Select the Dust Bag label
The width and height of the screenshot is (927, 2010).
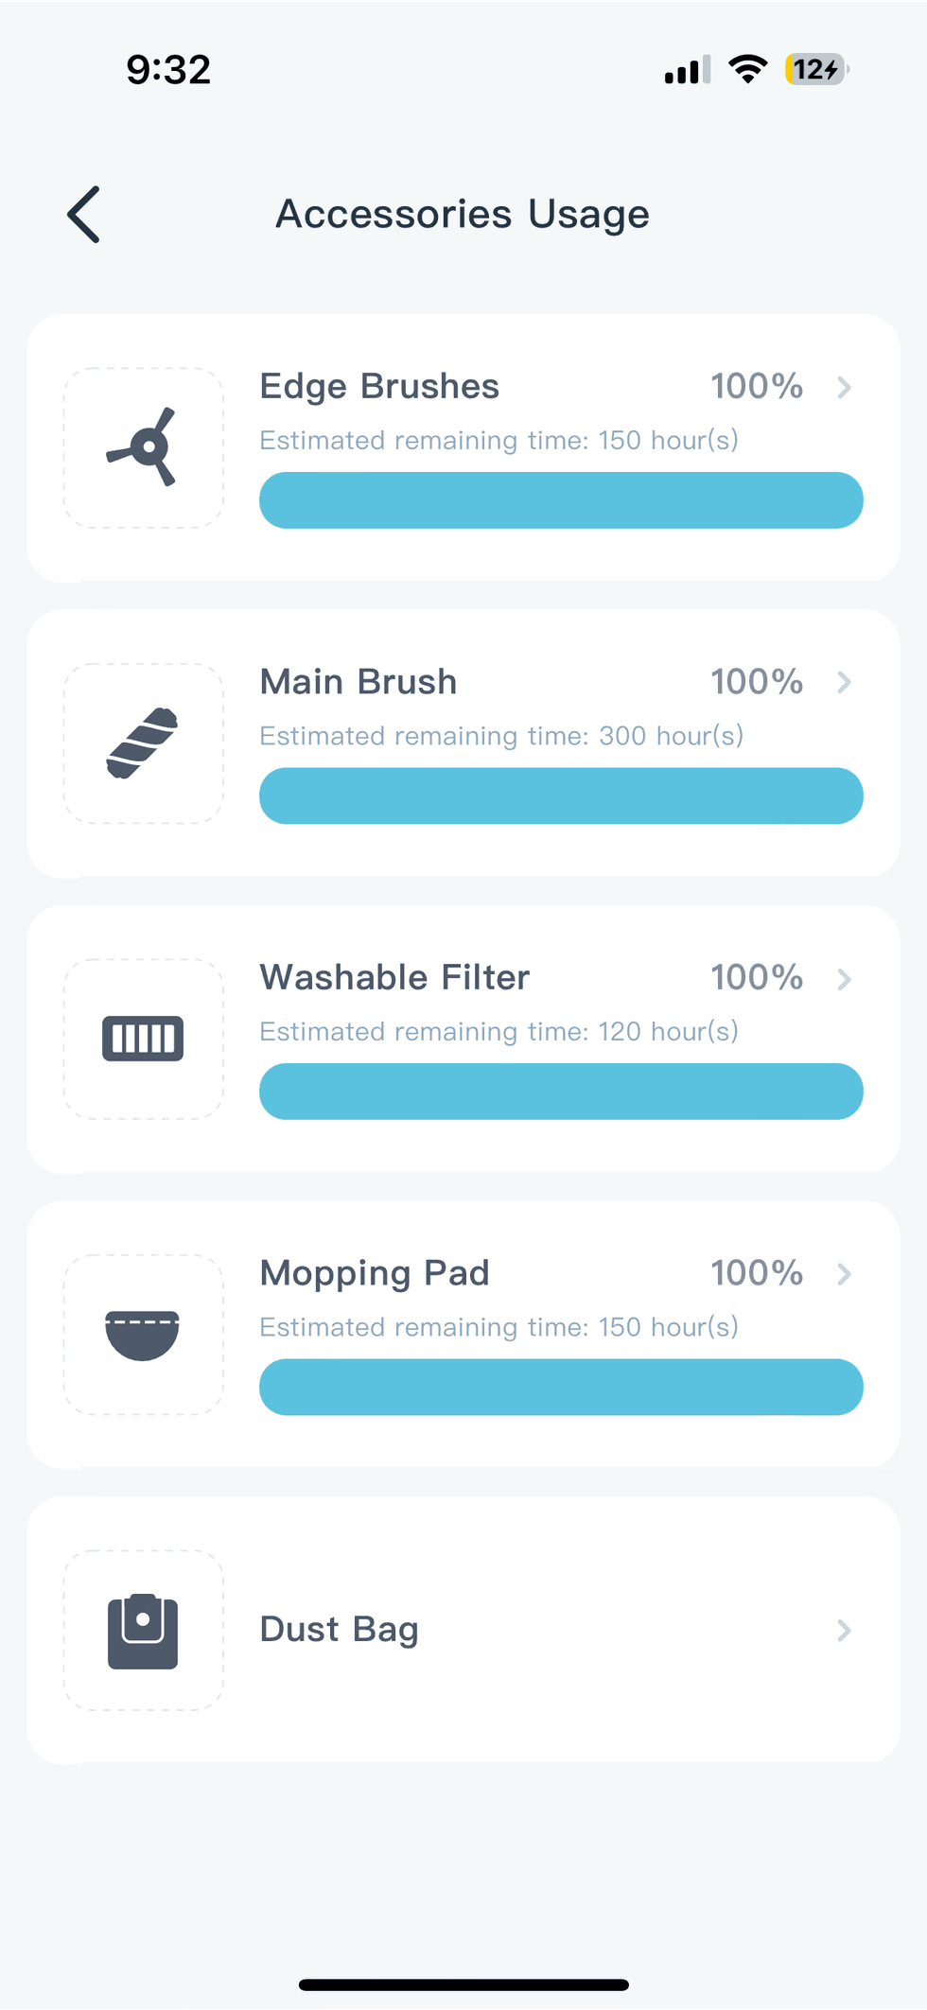(340, 1630)
